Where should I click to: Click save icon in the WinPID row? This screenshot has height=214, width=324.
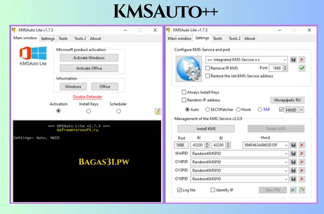pos(293,154)
